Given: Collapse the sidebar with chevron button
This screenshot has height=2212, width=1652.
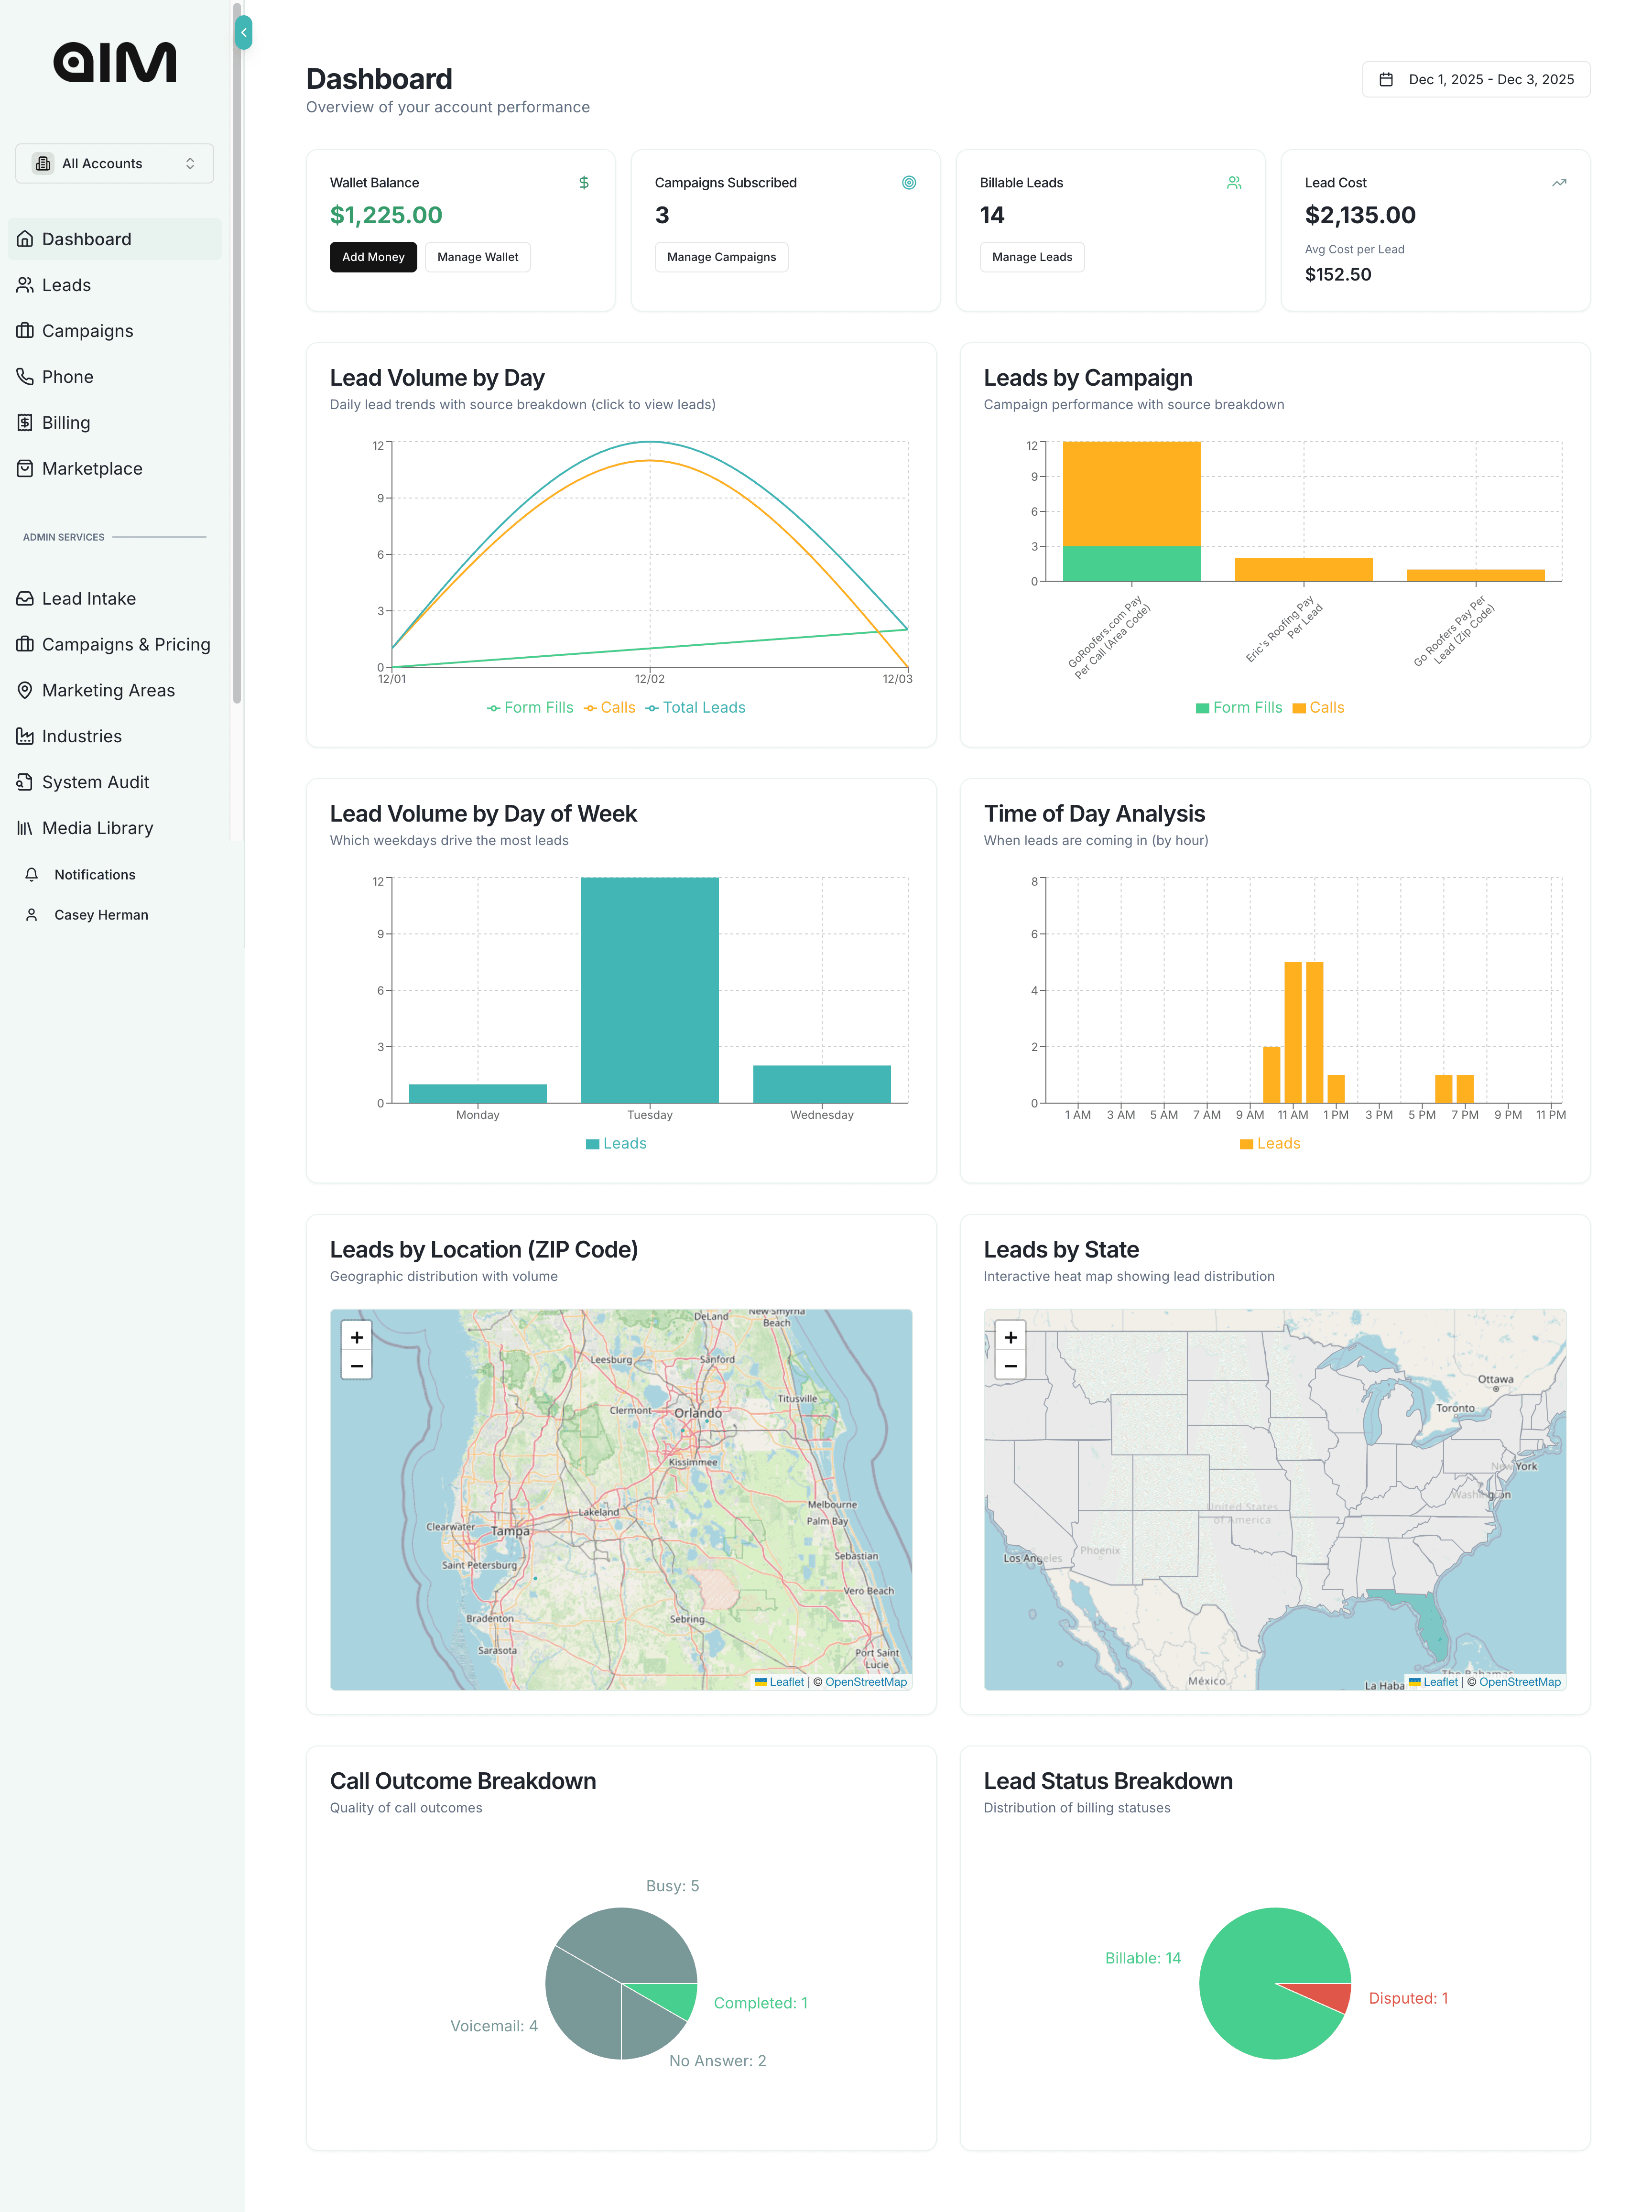Looking at the screenshot, I should click(243, 33).
